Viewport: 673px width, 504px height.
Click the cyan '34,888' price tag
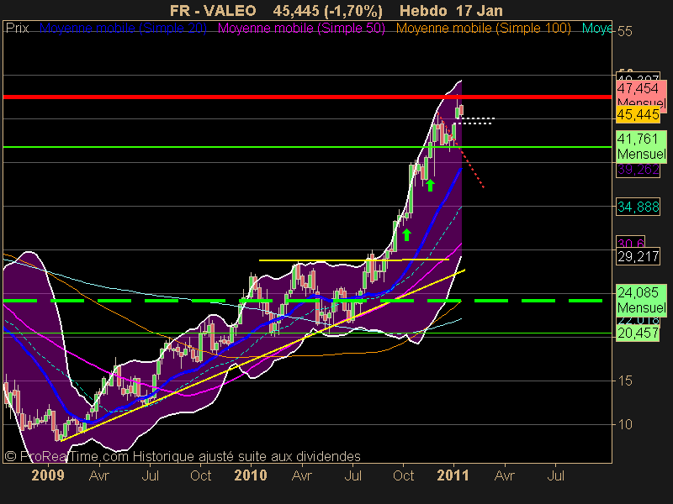click(x=638, y=207)
